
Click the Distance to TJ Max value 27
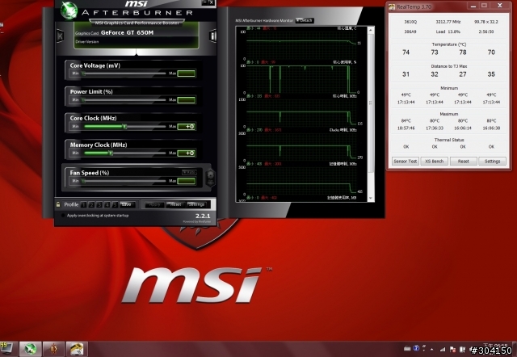463,74
